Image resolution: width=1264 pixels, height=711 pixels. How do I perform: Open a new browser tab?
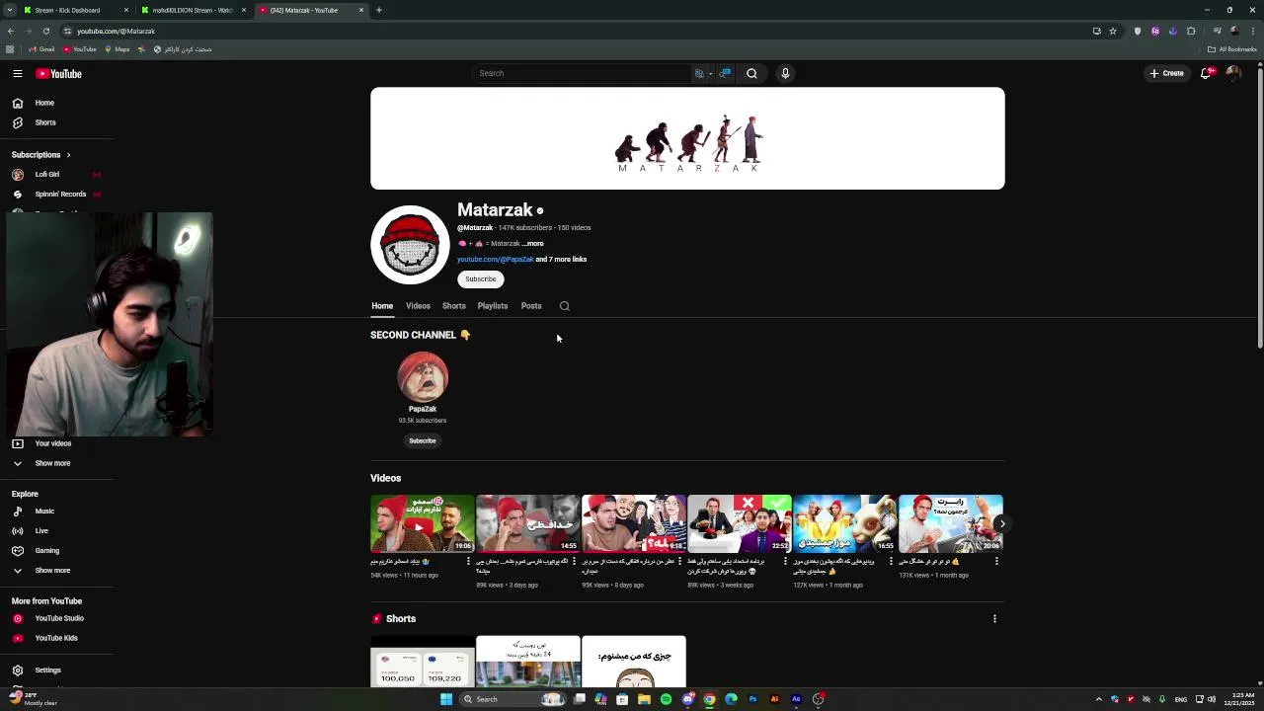(x=379, y=10)
